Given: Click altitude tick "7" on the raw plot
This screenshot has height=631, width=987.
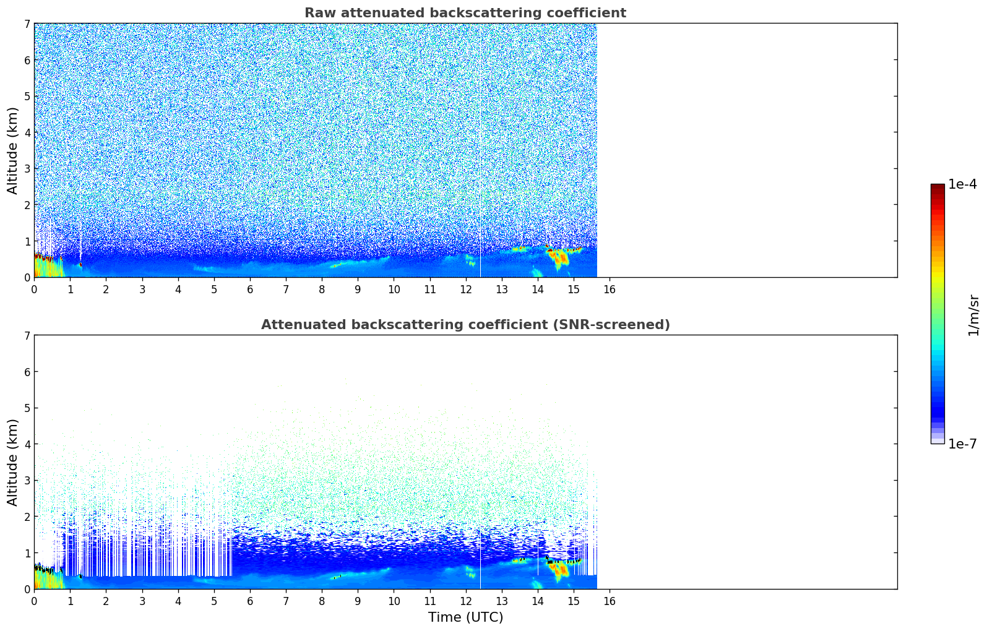Looking at the screenshot, I should click(x=27, y=24).
